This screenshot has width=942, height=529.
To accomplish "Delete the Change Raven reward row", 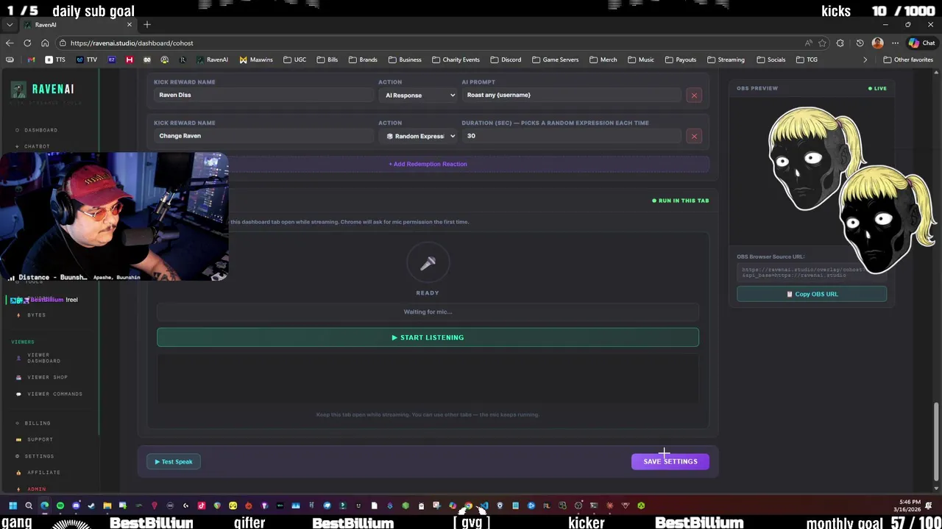I will click(x=693, y=136).
